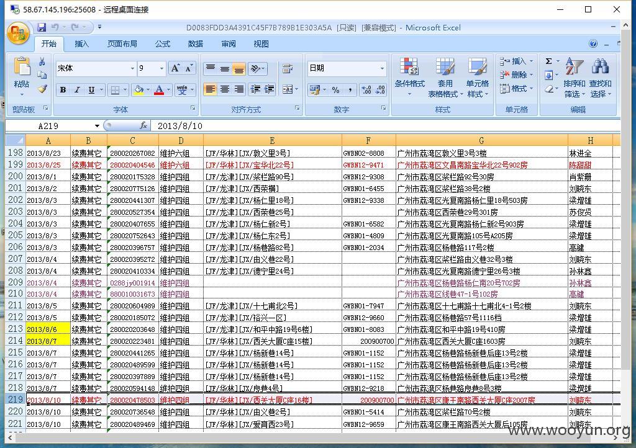Click the Clear eraser icon
This screenshot has width=636, height=448.
point(548,89)
